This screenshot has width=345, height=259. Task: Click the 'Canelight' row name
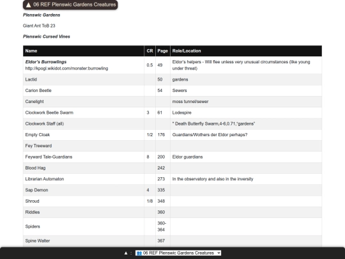34,102
